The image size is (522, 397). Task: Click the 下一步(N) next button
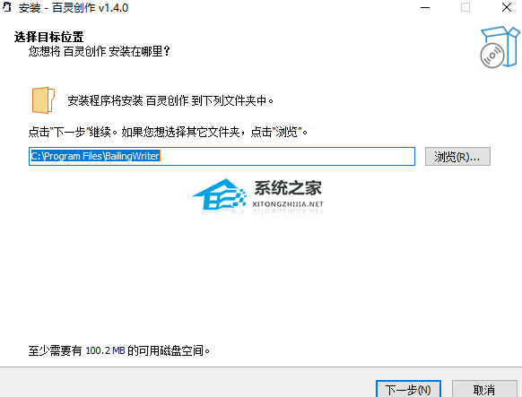[x=408, y=389]
